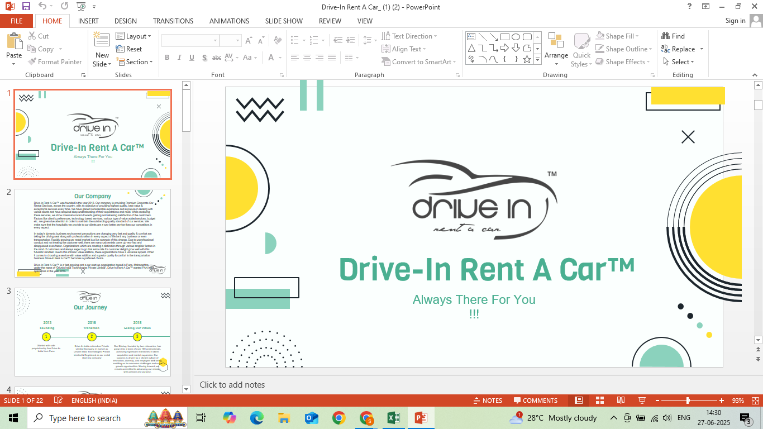Viewport: 763px width, 429px height.
Task: Click Sign in link
Action: [x=735, y=21]
